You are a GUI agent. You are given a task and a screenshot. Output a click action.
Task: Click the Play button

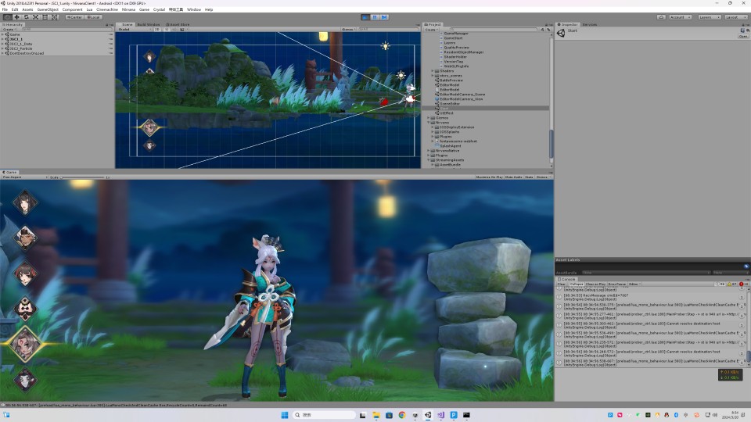(x=366, y=16)
